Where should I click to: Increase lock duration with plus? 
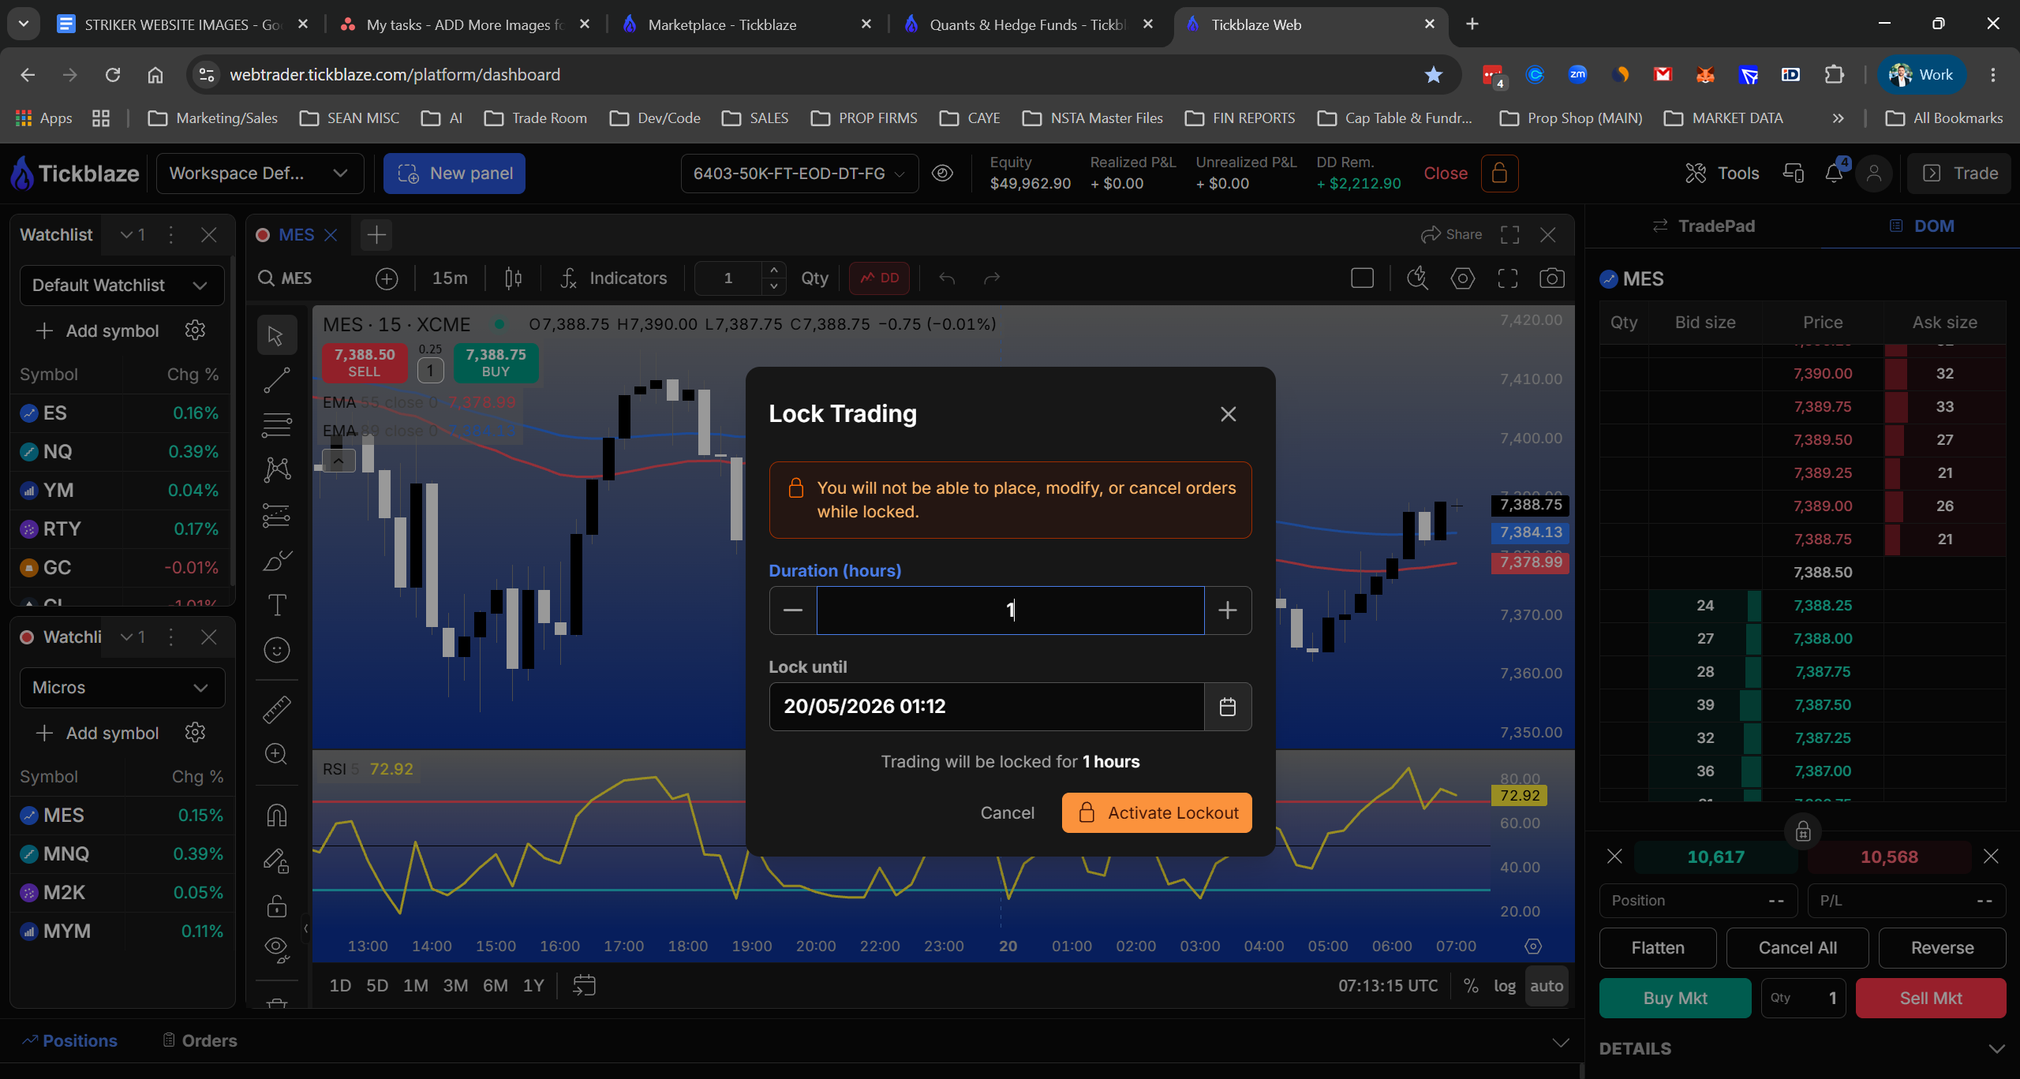coord(1228,610)
